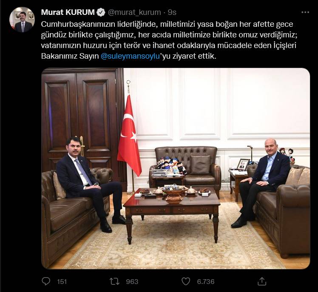Click the blue verified badge
This screenshot has width=318, height=292.
(101, 12)
